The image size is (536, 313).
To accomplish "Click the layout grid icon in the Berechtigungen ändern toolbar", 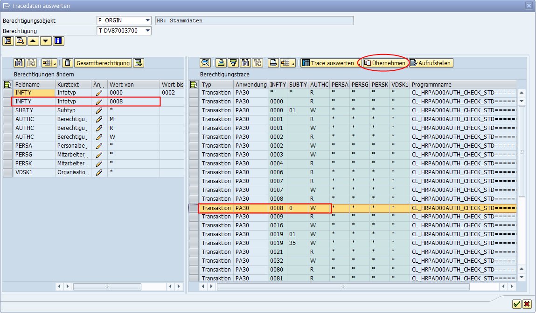I will pyautogui.click(x=47, y=63).
